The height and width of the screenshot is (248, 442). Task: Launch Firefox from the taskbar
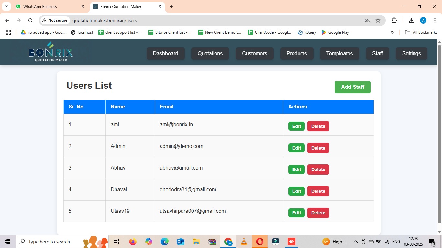tap(133, 242)
